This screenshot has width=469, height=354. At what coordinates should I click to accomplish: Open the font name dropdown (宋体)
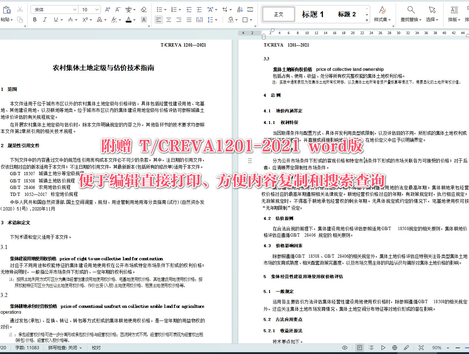75,9
